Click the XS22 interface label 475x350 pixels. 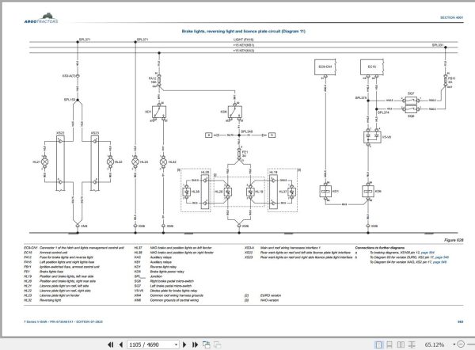point(60,133)
